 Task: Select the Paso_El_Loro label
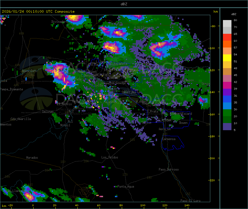point(190,201)
